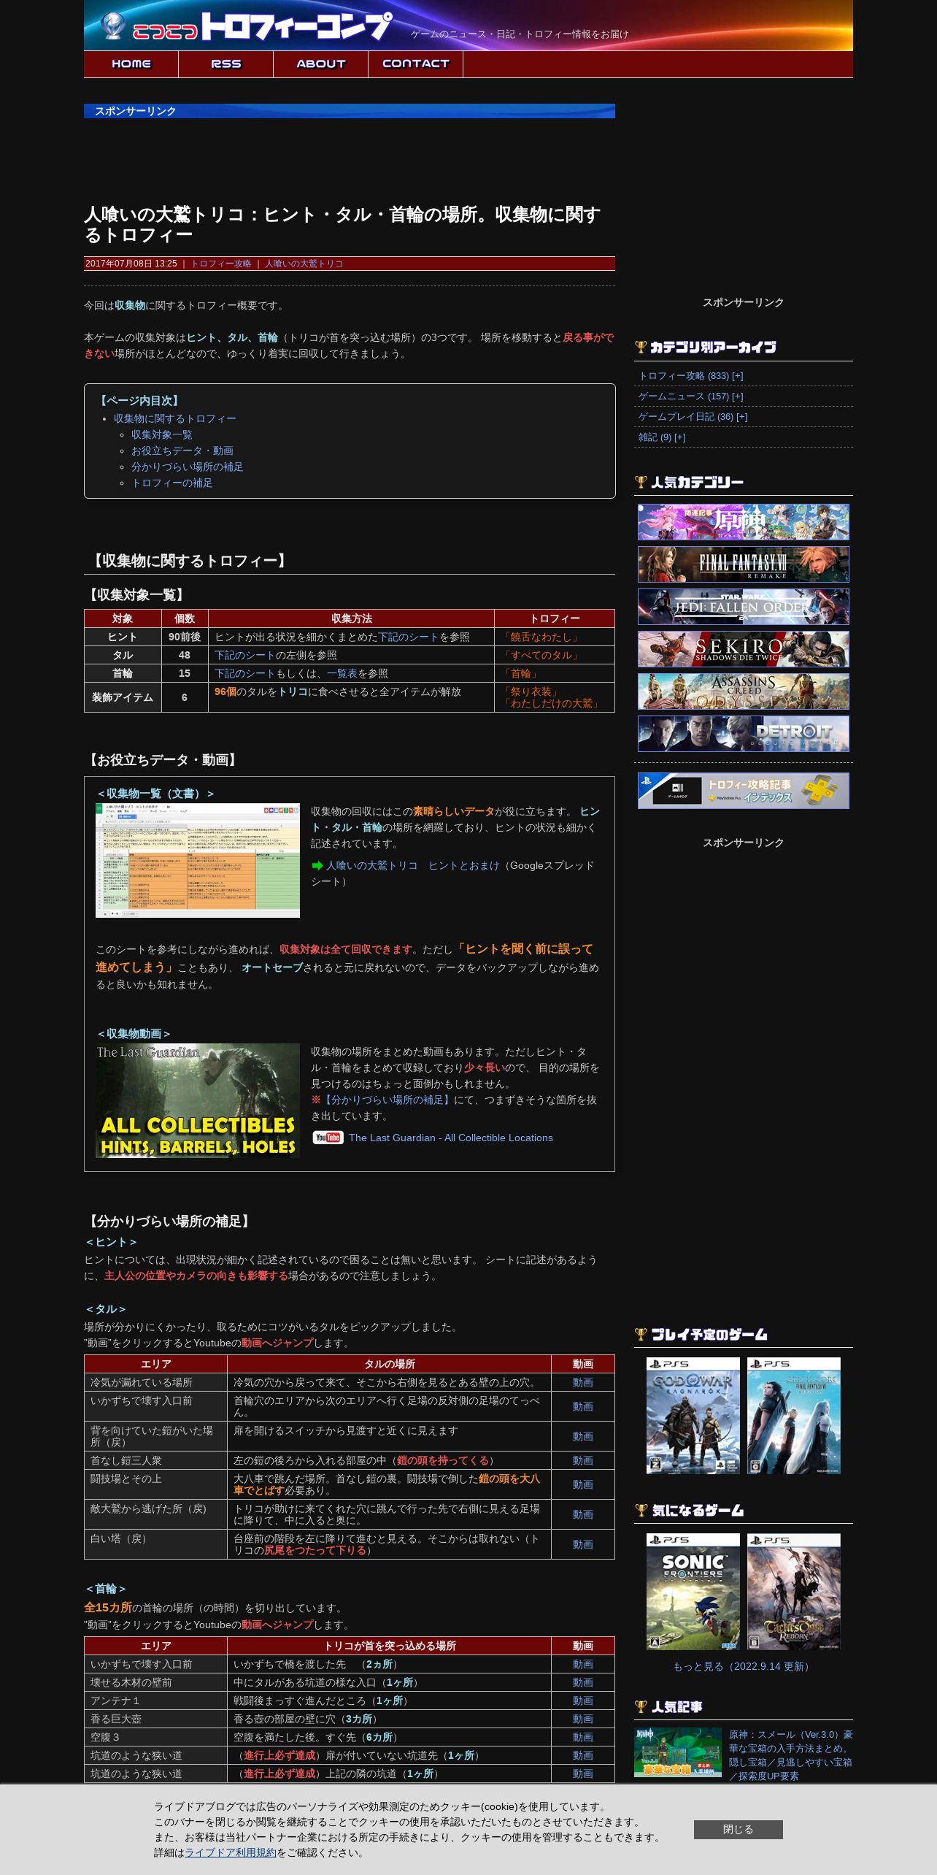Open 動画 link for 敵大鷲から逃げた所（戻） row
This screenshot has height=1875, width=937.
click(582, 1514)
